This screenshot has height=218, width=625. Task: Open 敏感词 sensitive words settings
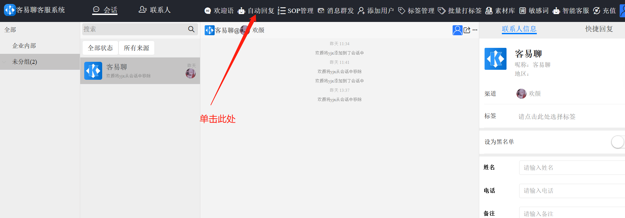tap(534, 11)
